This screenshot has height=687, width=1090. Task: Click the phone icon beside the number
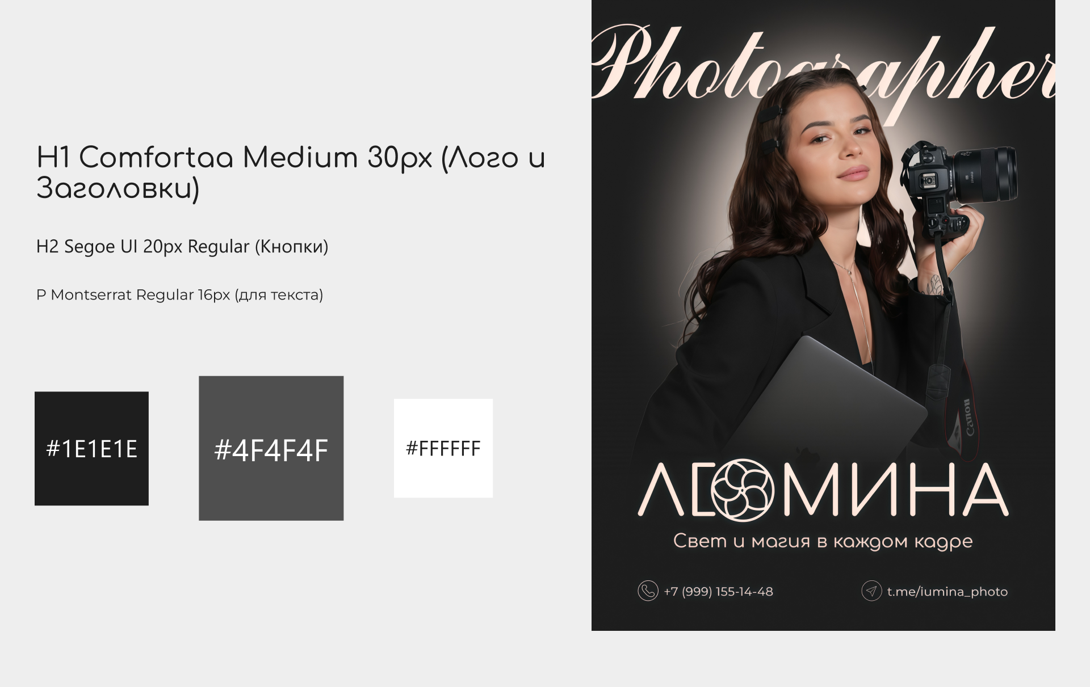point(648,591)
